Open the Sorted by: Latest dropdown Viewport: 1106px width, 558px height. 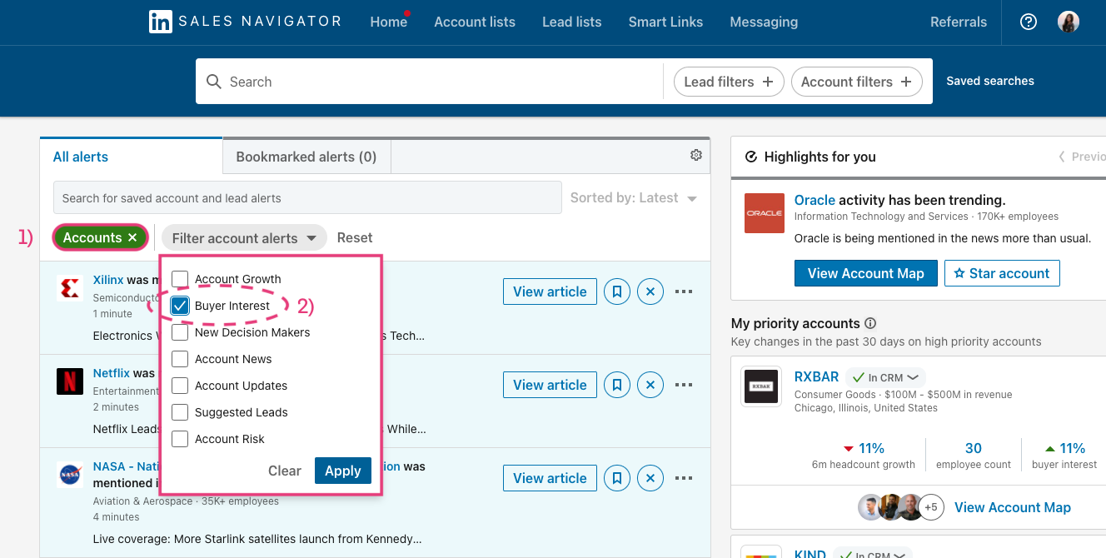(634, 198)
